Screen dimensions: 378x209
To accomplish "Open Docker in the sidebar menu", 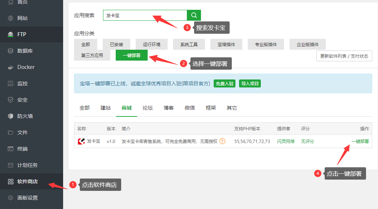I will click(x=31, y=67).
